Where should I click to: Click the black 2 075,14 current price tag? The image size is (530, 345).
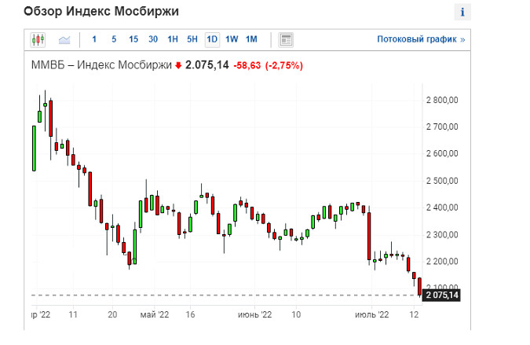click(441, 295)
